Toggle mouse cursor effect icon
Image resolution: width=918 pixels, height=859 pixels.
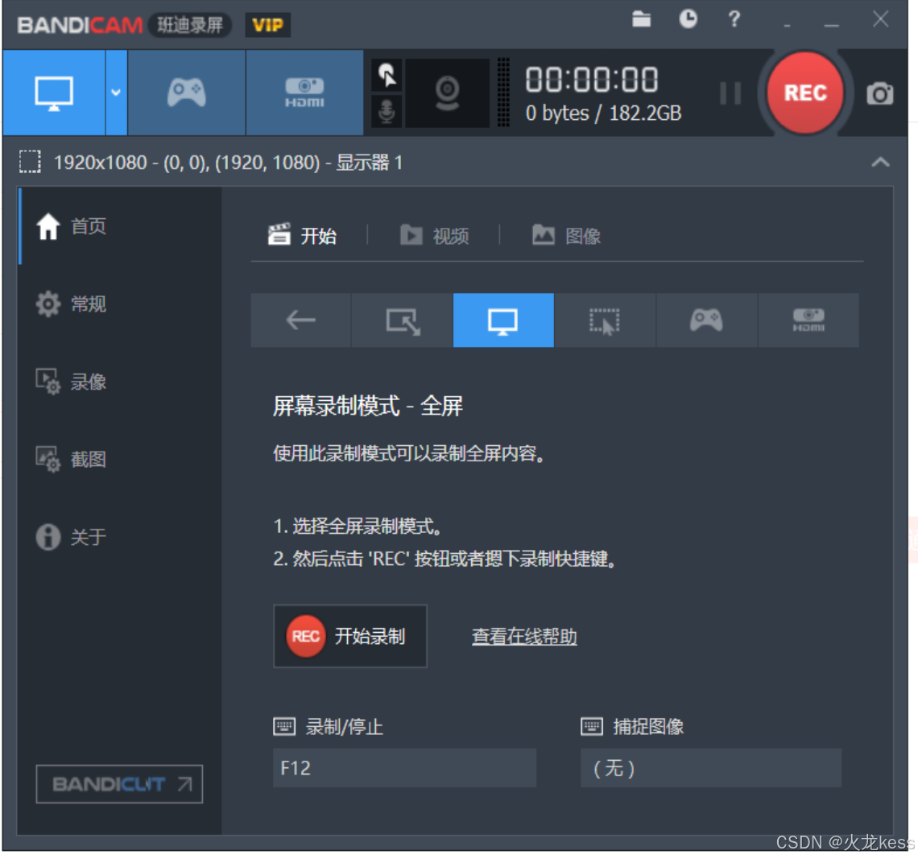pyautogui.click(x=387, y=75)
